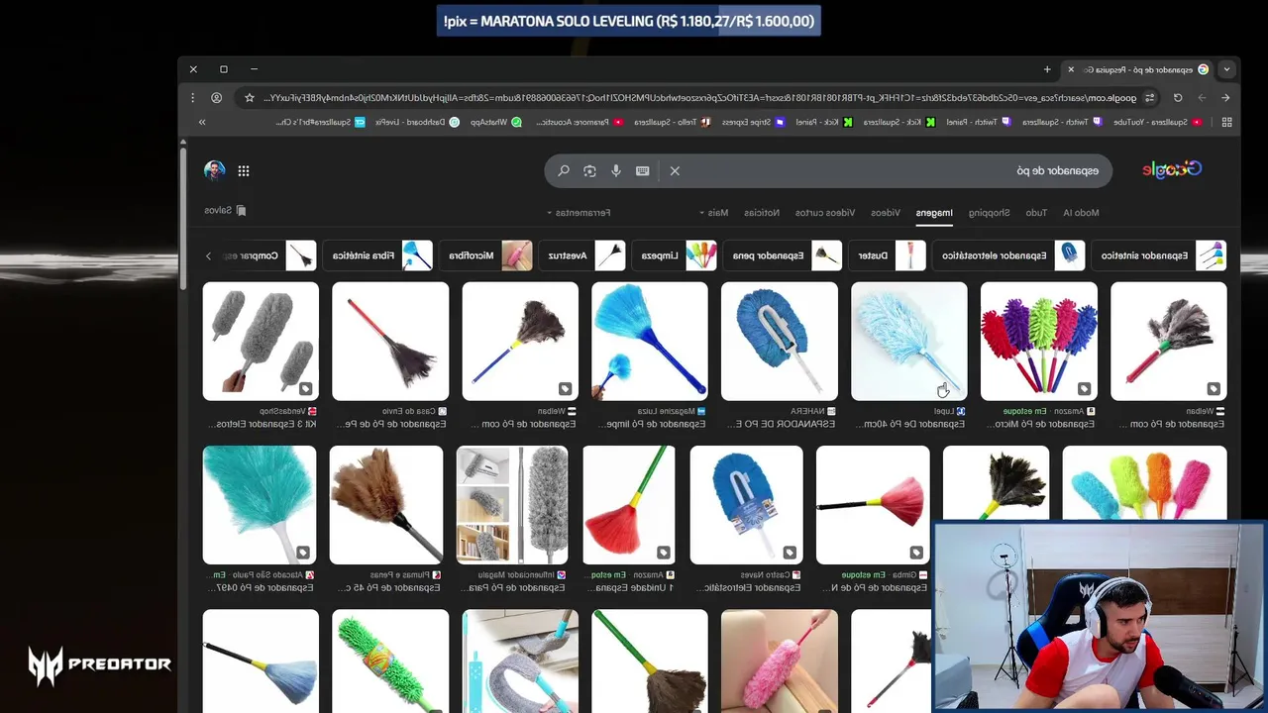Switch to the Vídeos tab
This screenshot has width=1268, height=713.
pyautogui.click(x=886, y=212)
